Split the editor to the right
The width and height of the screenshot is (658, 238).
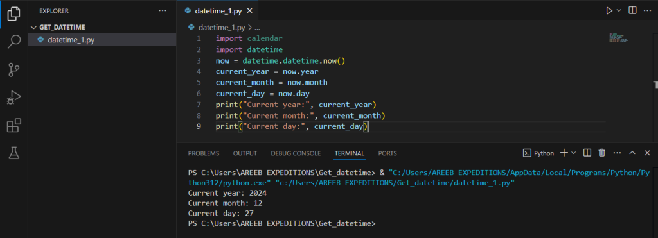coord(632,11)
